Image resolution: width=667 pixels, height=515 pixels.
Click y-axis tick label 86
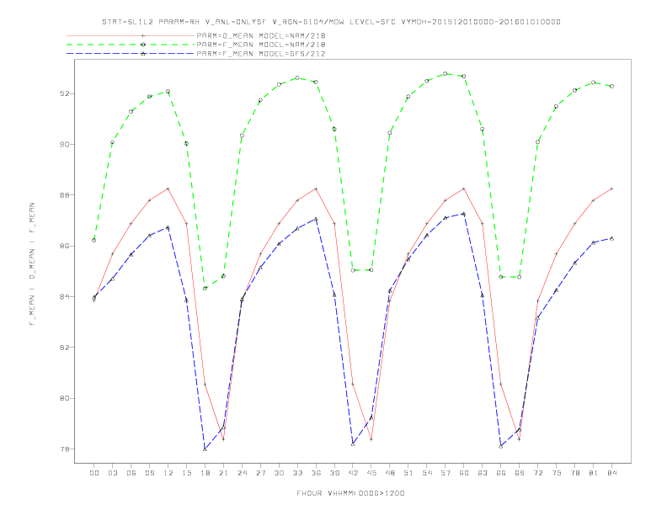click(x=65, y=246)
